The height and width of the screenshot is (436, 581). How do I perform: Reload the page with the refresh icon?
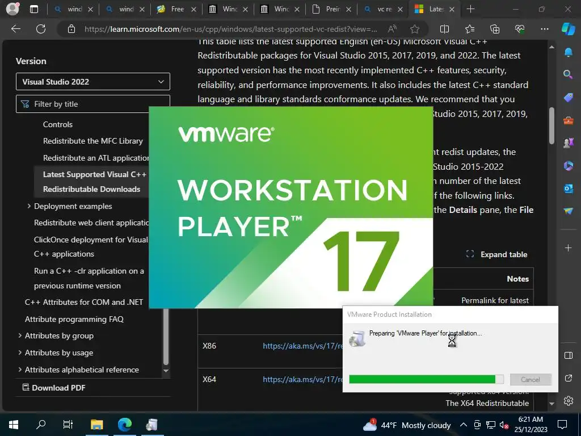[41, 29]
